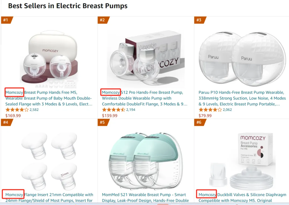Open the Momcozy duckbill valves product image

click(x=242, y=161)
